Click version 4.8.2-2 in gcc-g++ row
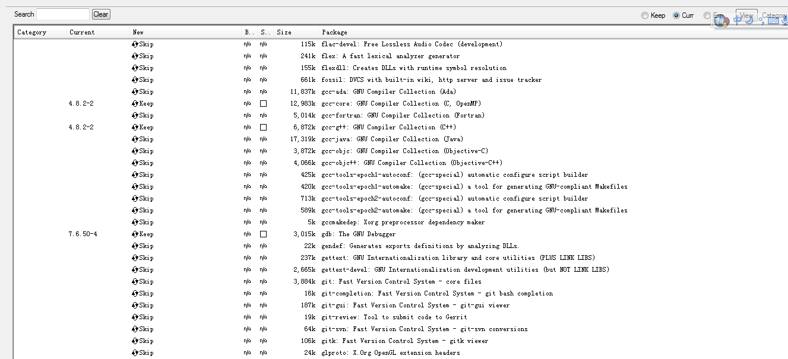The width and height of the screenshot is (788, 359). 81,128
